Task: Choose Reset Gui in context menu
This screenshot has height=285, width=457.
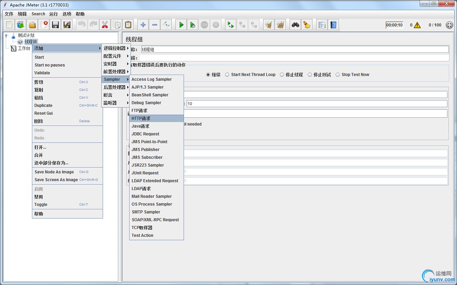Action: [x=67, y=113]
